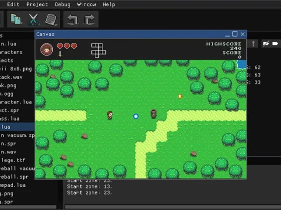Select 'ass.lua' file in list
The height and width of the screenshot is (210, 281).
click(10, 118)
